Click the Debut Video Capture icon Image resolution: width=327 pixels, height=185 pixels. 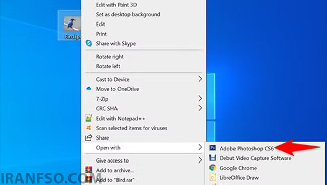click(213, 158)
